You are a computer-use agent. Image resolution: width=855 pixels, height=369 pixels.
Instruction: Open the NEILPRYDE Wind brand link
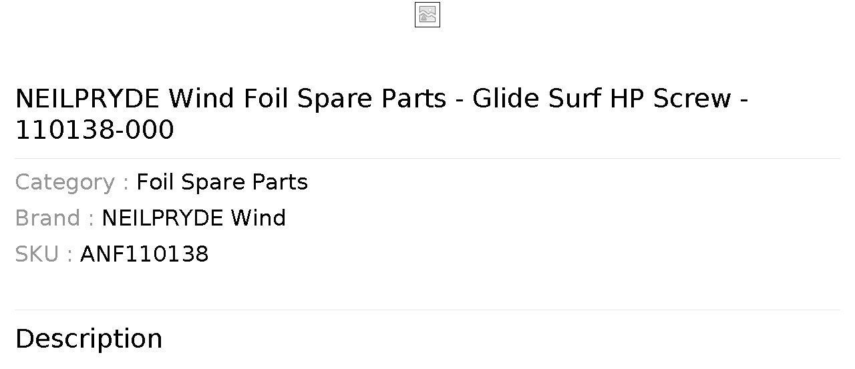pos(194,218)
